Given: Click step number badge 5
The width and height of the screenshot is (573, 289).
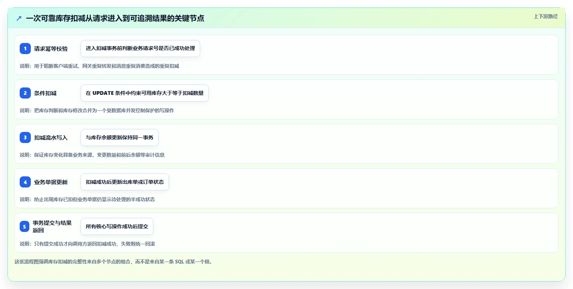Looking at the screenshot, I should pyautogui.click(x=25, y=226).
